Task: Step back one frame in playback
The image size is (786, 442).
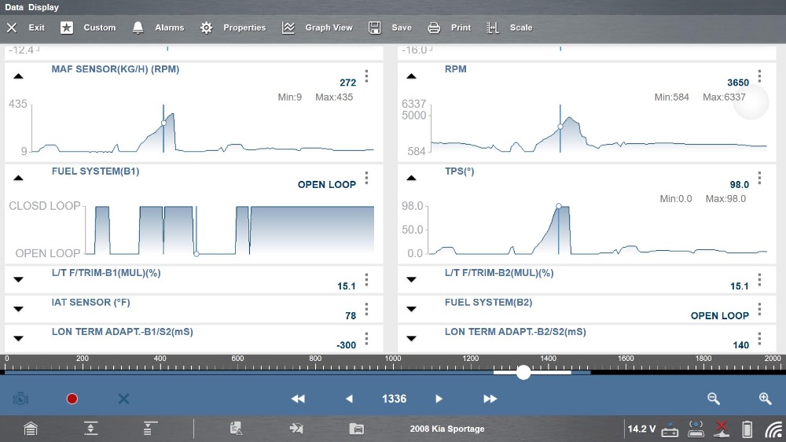Action: pyautogui.click(x=350, y=399)
